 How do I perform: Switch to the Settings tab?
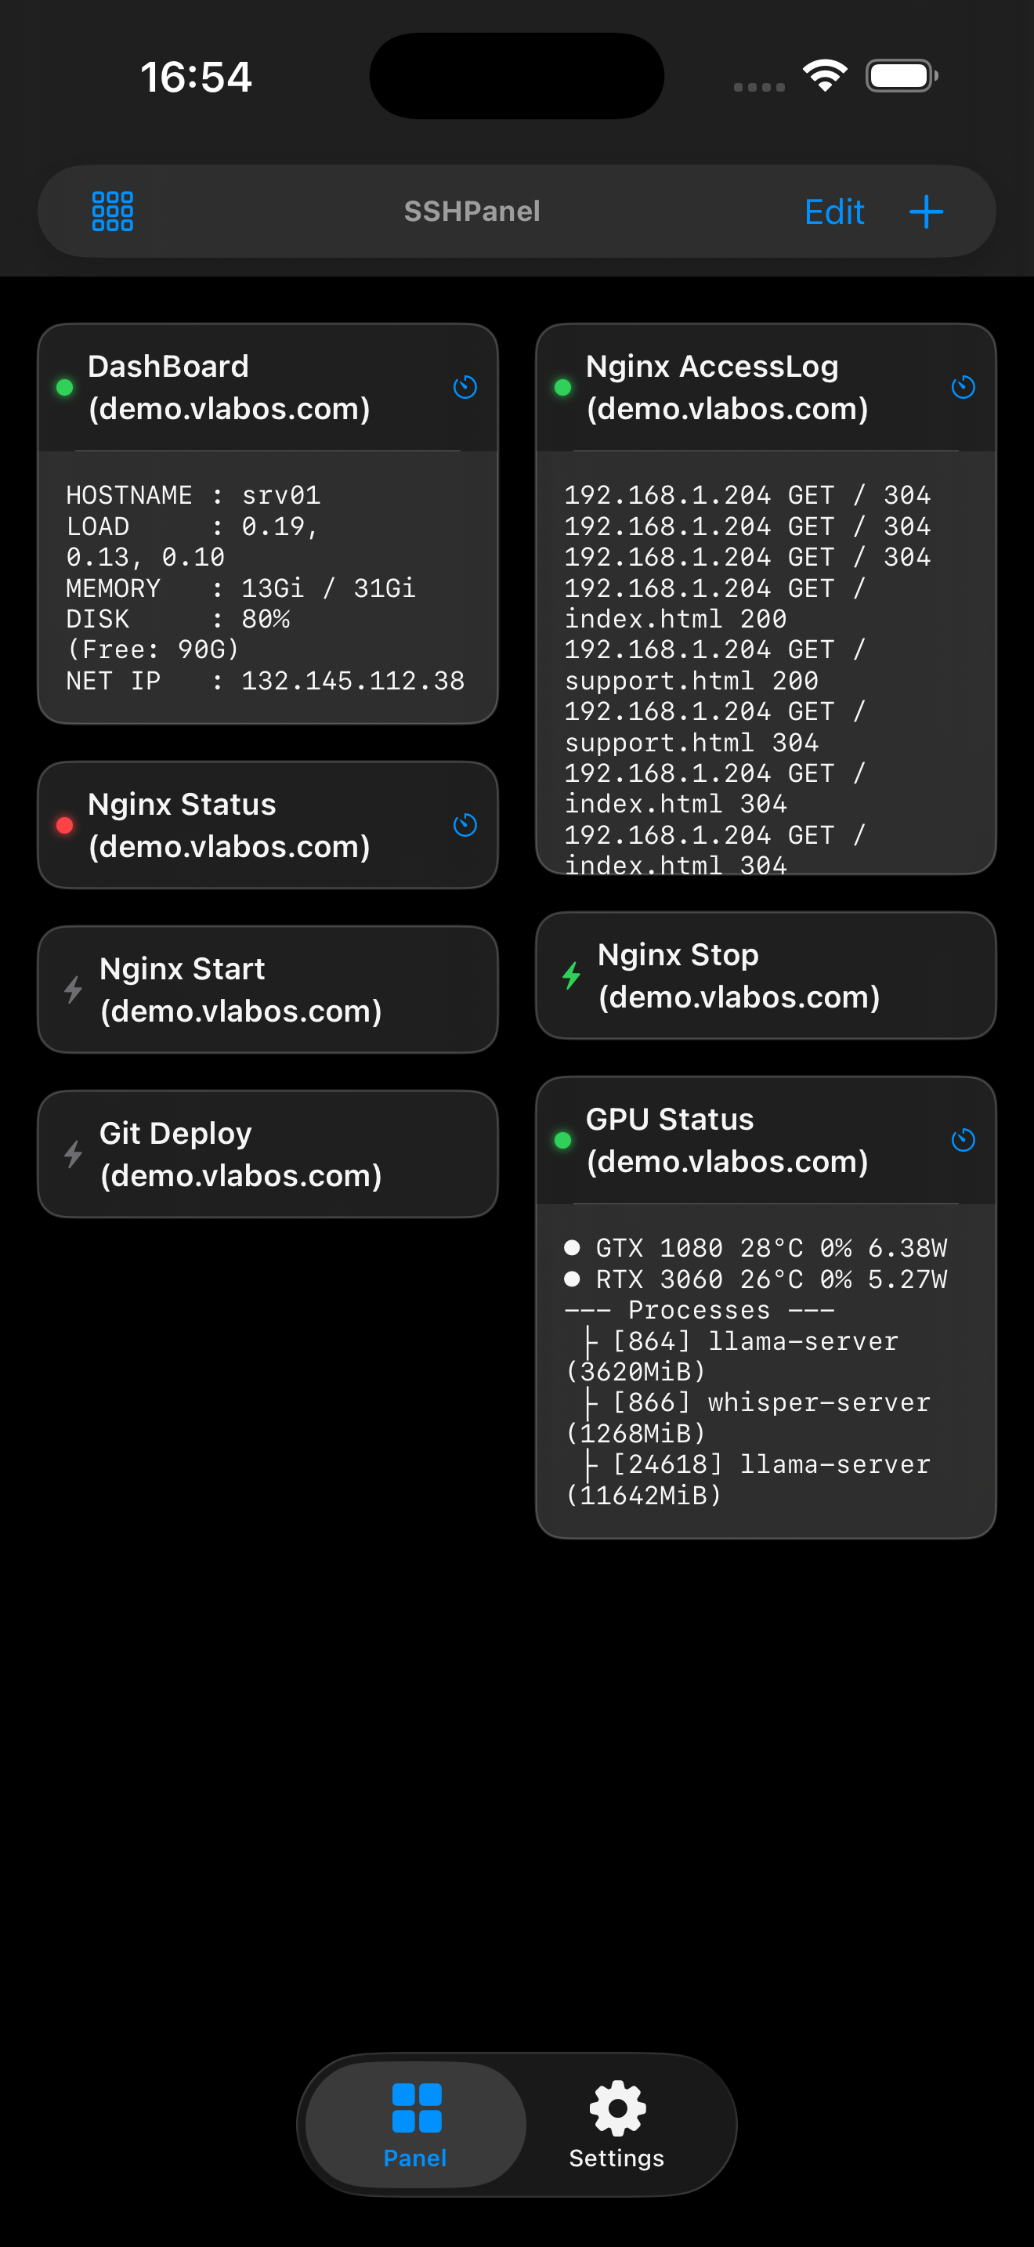click(616, 2125)
